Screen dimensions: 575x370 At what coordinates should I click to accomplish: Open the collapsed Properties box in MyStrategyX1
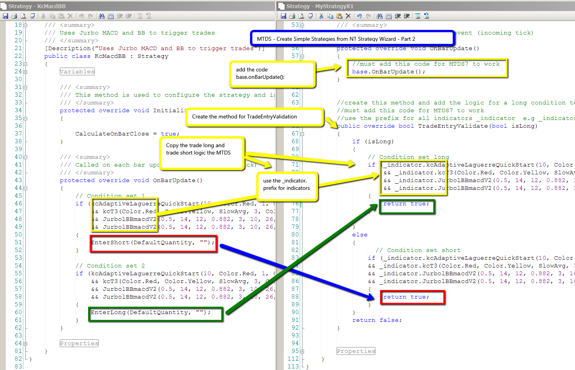(356, 351)
